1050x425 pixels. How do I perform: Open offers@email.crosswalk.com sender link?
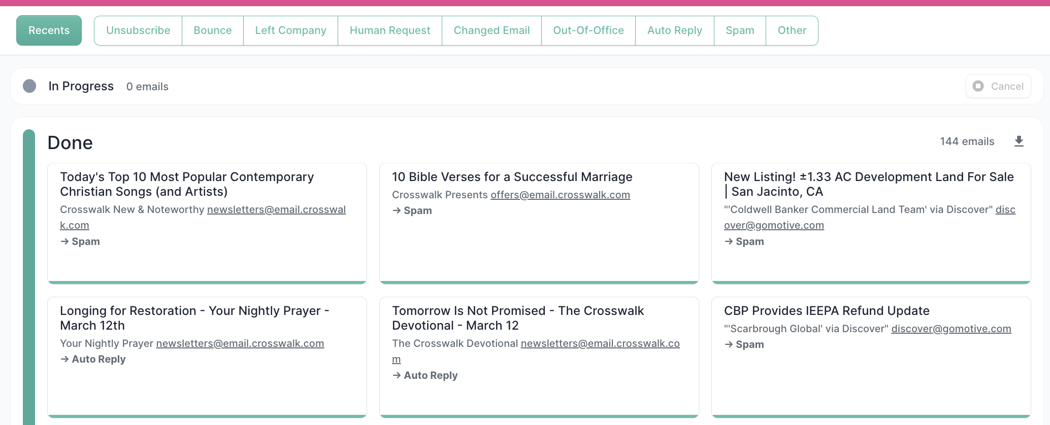click(560, 195)
